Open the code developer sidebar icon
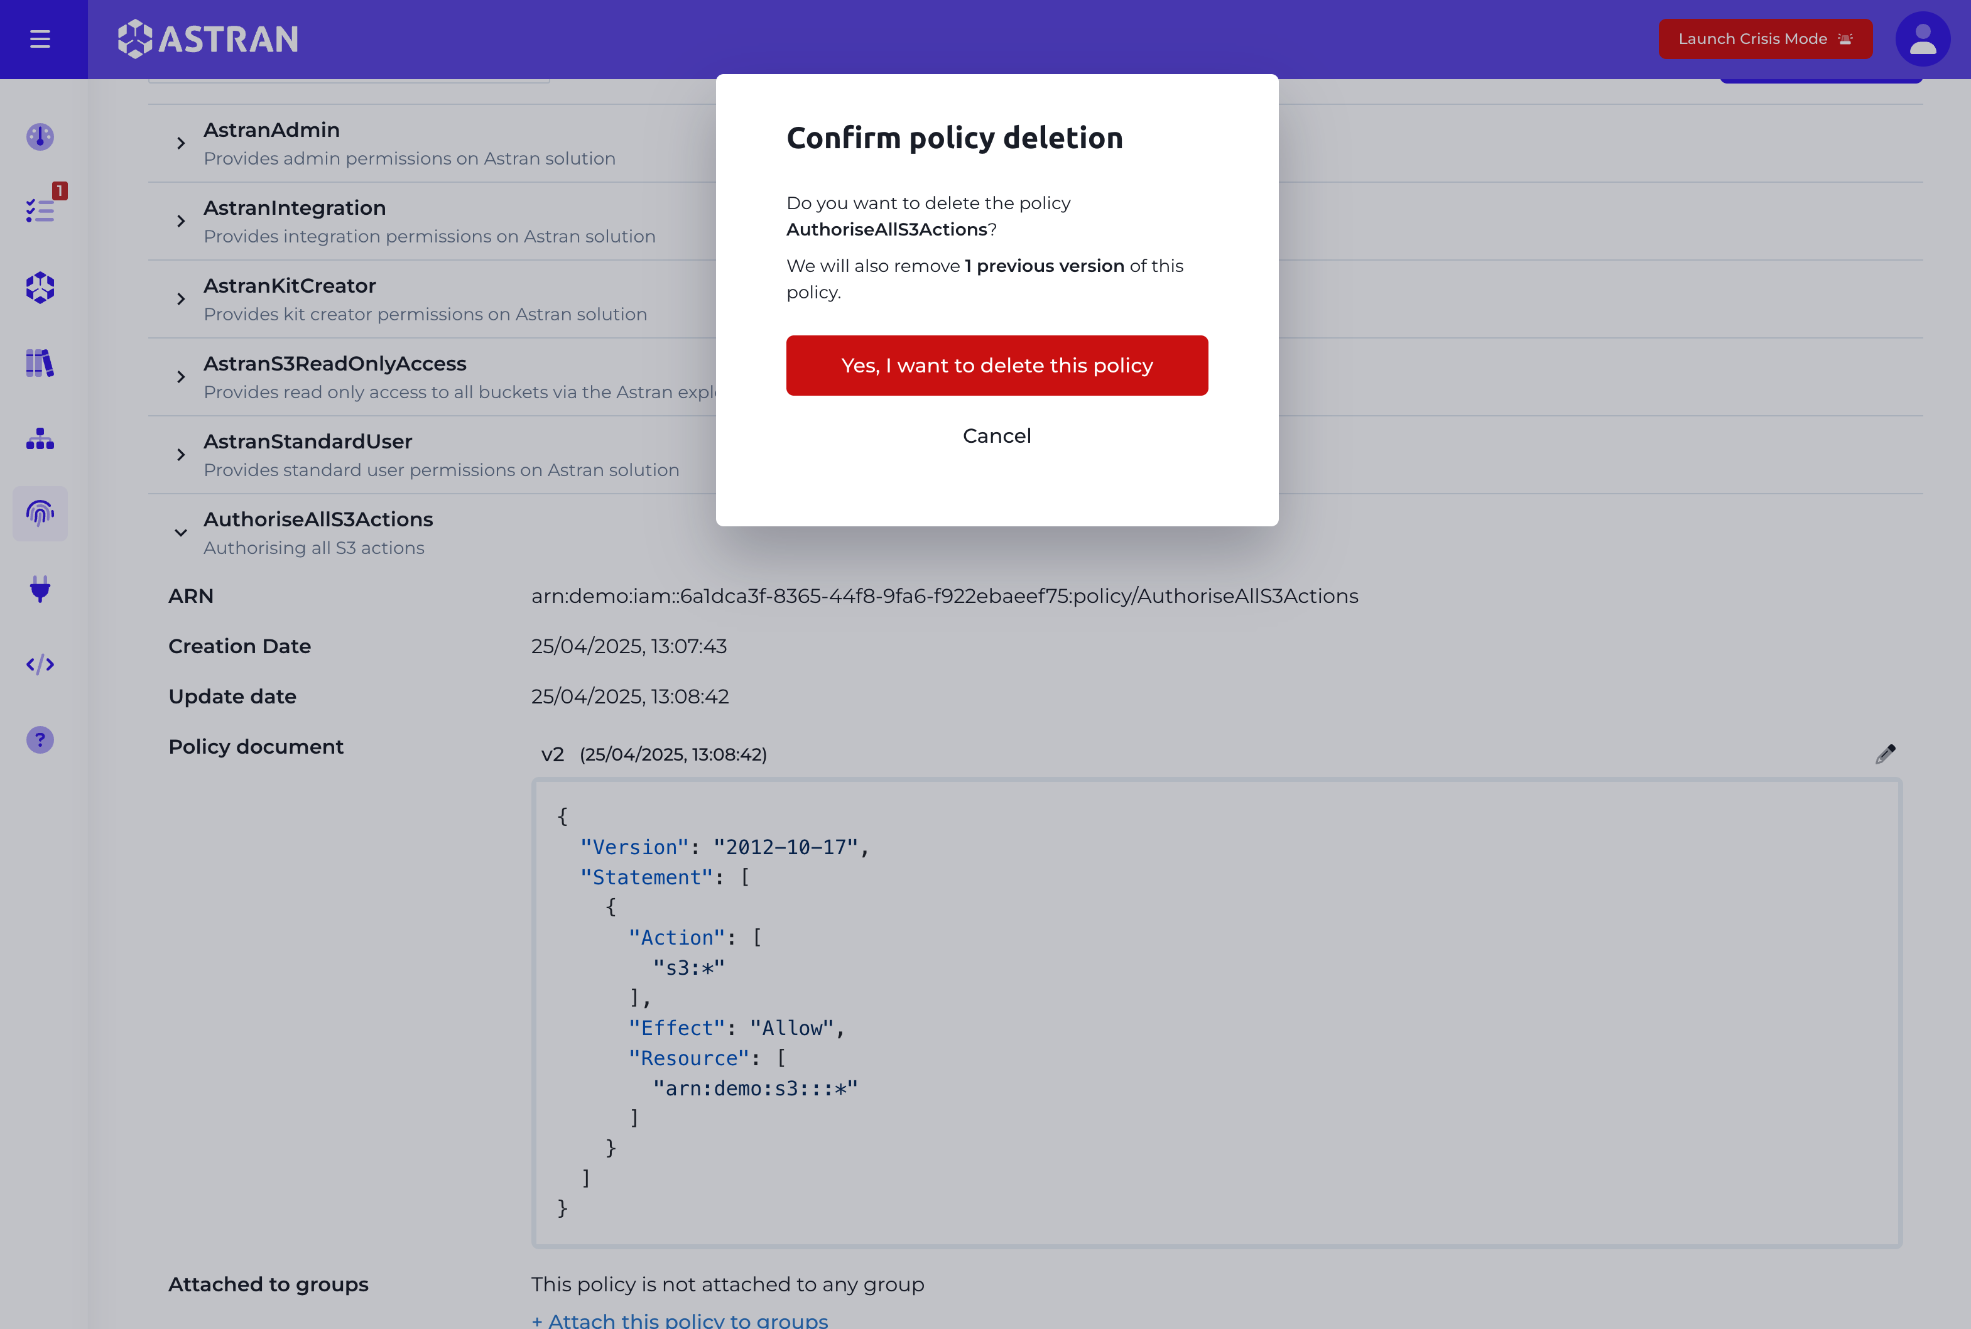The width and height of the screenshot is (1971, 1329). 40,664
